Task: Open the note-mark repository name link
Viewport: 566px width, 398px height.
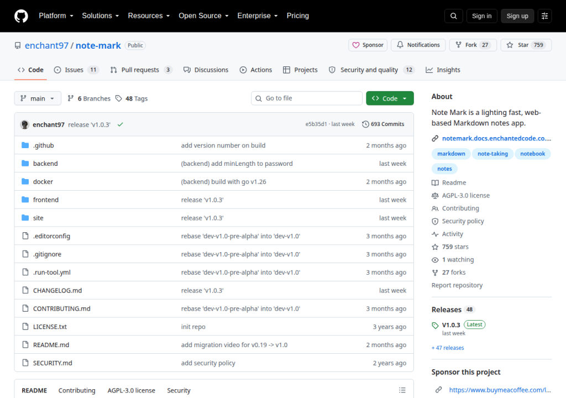Action: tap(98, 45)
